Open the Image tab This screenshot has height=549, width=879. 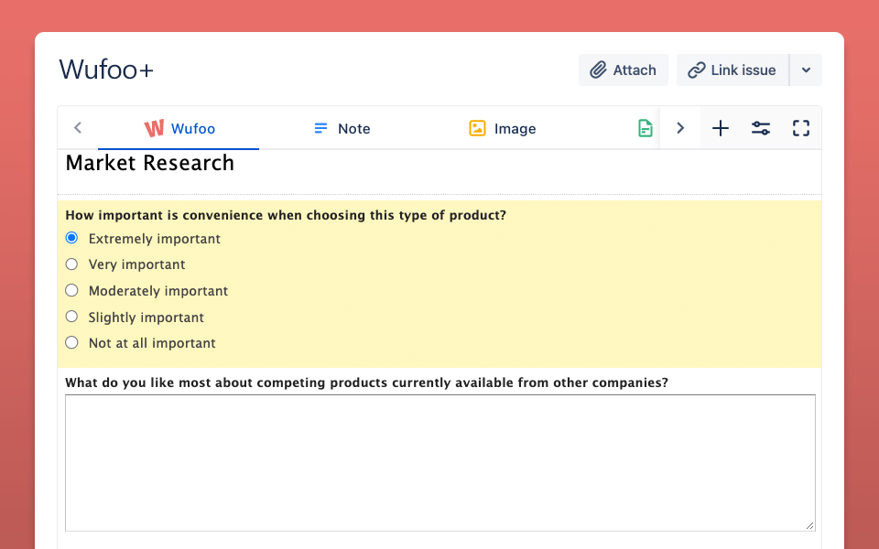coord(503,128)
